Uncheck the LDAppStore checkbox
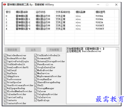126x107 pixels. pos(5,76)
